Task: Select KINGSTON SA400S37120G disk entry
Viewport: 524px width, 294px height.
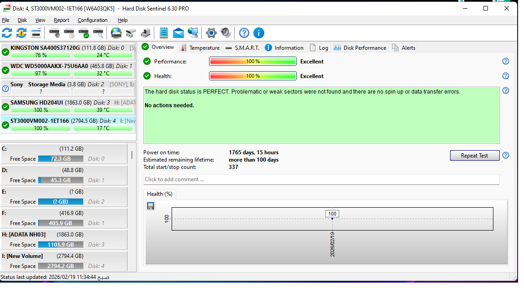Action: (x=68, y=52)
